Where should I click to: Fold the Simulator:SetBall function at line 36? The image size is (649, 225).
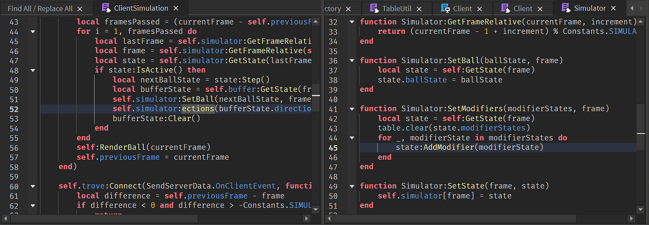tap(351, 60)
